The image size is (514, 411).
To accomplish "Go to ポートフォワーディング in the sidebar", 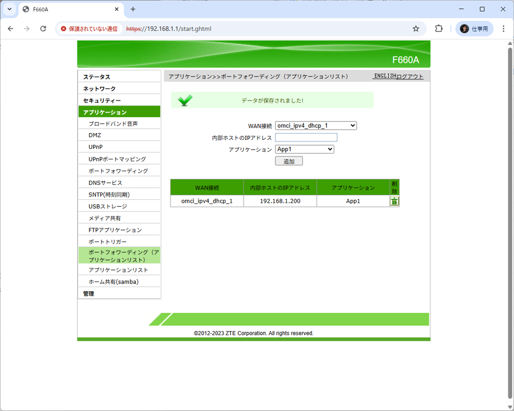I will (x=118, y=171).
